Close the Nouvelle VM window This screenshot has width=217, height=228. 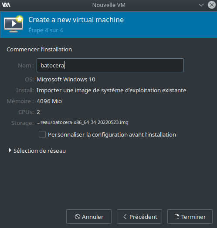(x=212, y=5)
